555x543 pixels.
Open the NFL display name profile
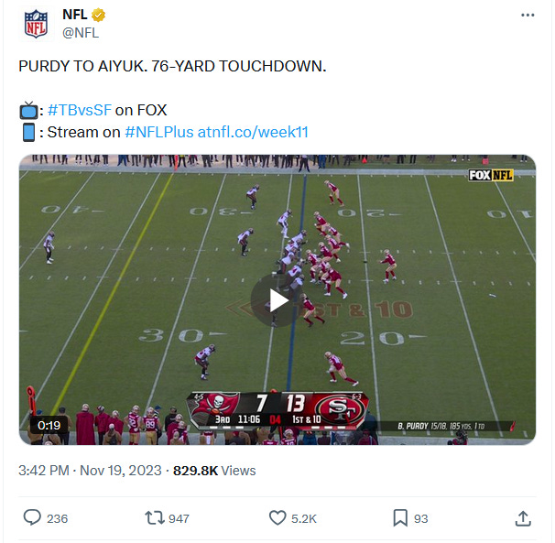(x=75, y=15)
